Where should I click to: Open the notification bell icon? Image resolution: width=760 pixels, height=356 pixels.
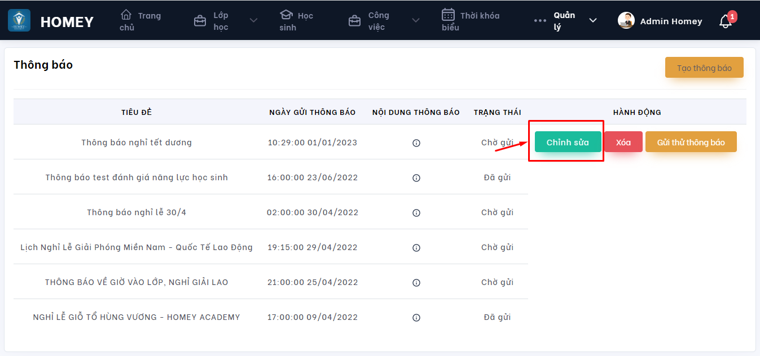coord(726,21)
